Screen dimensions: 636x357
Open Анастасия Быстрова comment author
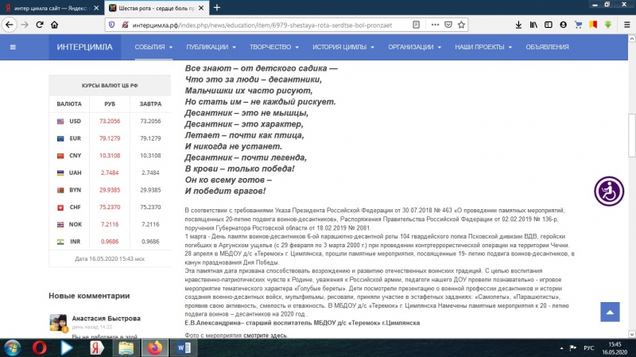(107, 319)
